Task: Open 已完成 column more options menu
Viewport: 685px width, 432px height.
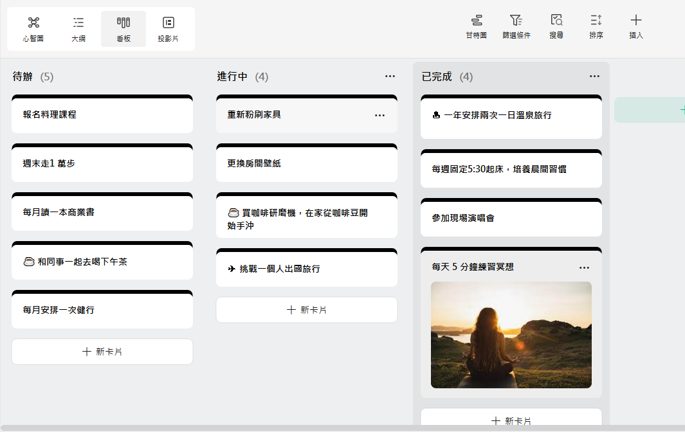Action: (x=594, y=76)
